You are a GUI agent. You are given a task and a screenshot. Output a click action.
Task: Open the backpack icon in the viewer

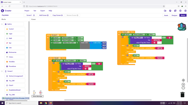[182, 27]
